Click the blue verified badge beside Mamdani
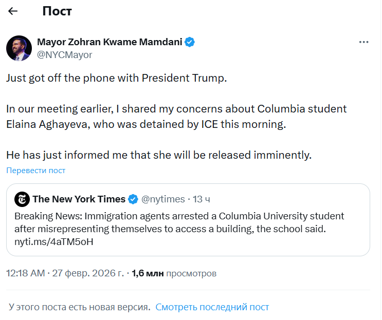 [x=190, y=42]
